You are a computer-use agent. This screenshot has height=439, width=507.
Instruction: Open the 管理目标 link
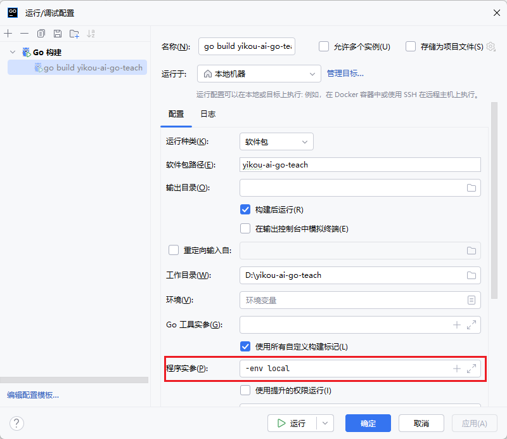(345, 74)
